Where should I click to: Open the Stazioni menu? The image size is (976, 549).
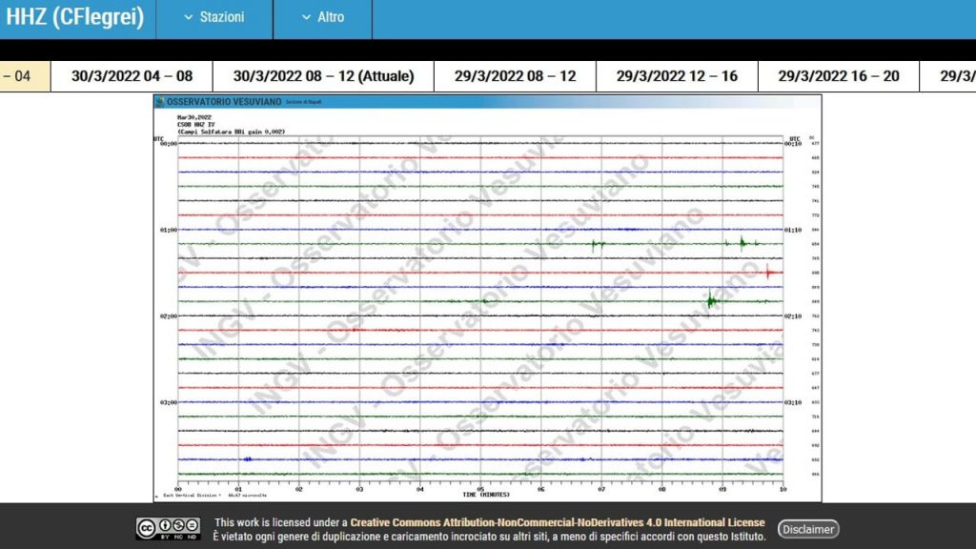pos(214,17)
